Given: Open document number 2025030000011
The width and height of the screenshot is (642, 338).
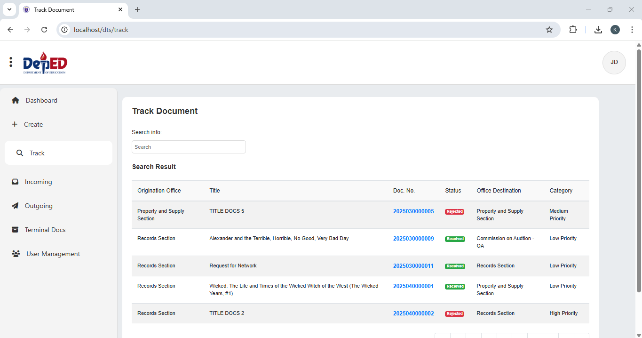Looking at the screenshot, I should pos(413,266).
